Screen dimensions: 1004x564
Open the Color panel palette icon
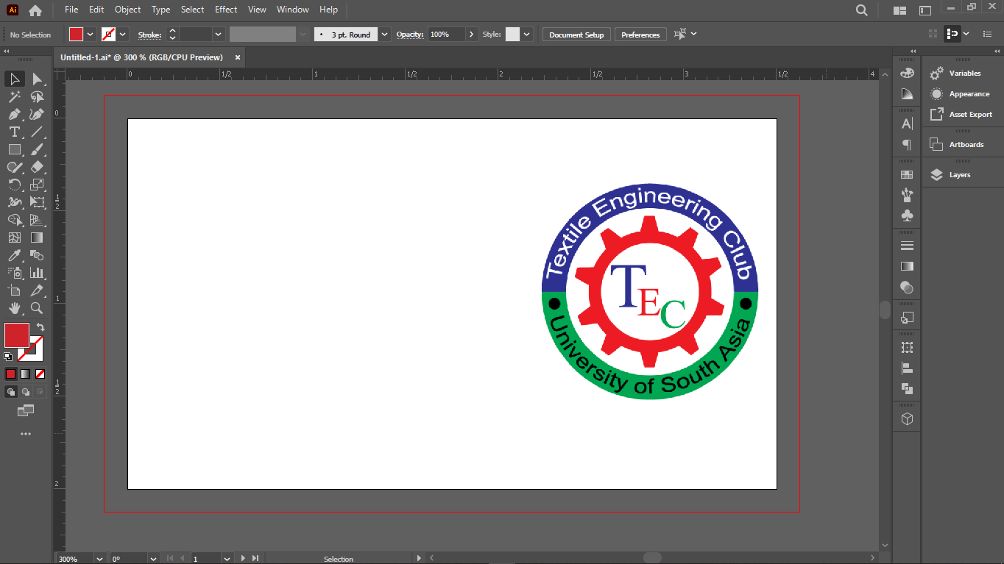pyautogui.click(x=907, y=74)
